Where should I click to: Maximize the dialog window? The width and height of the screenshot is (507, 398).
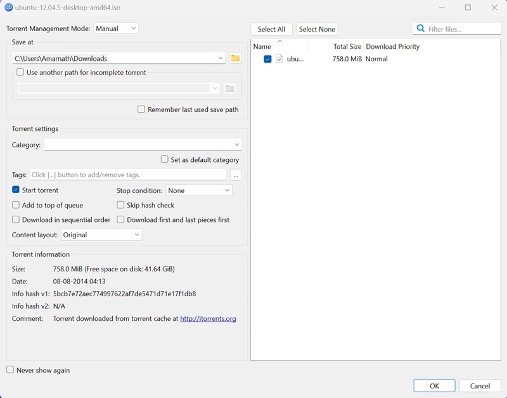[x=468, y=8]
